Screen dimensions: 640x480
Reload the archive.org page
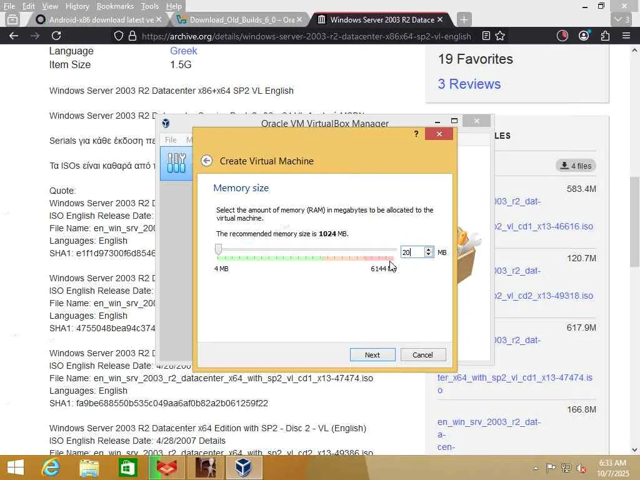(x=56, y=36)
